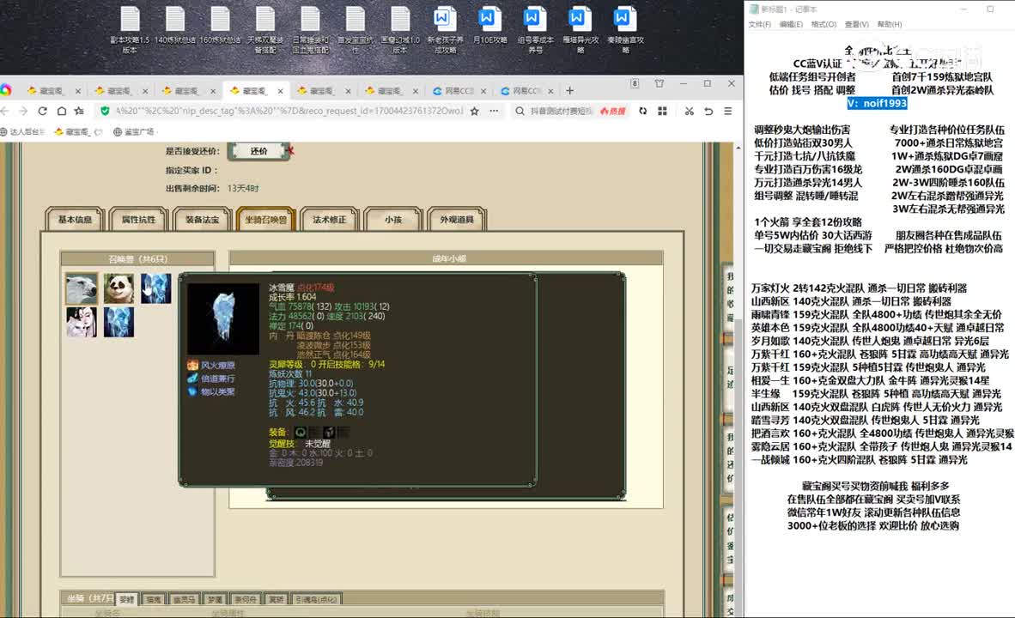
Task: Reload the current page
Action: (x=42, y=112)
